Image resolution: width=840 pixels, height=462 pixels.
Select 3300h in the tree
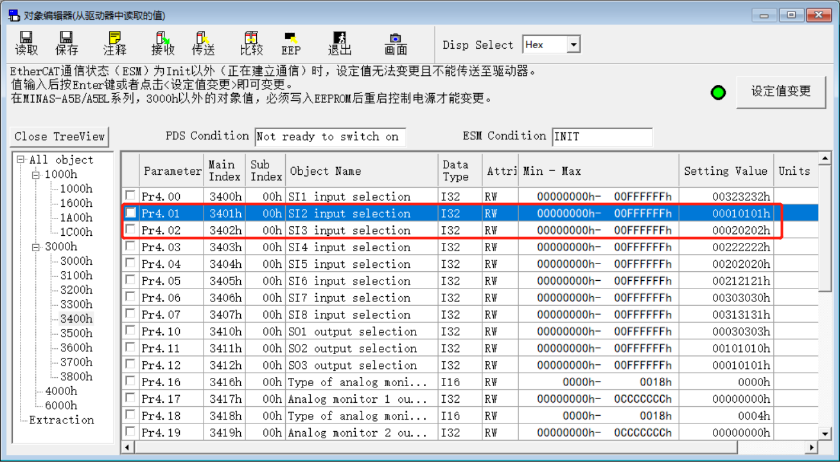[x=76, y=304]
